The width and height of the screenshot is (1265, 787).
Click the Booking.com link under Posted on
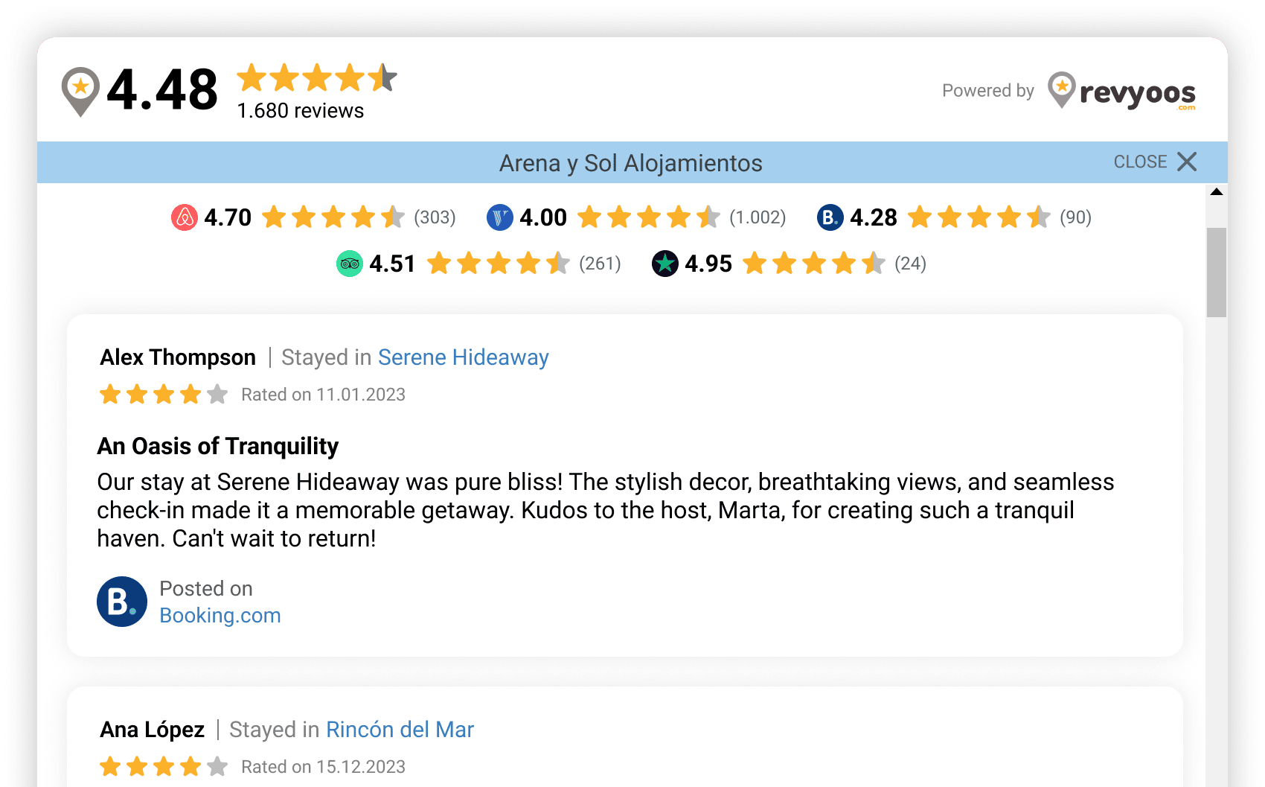(x=220, y=615)
